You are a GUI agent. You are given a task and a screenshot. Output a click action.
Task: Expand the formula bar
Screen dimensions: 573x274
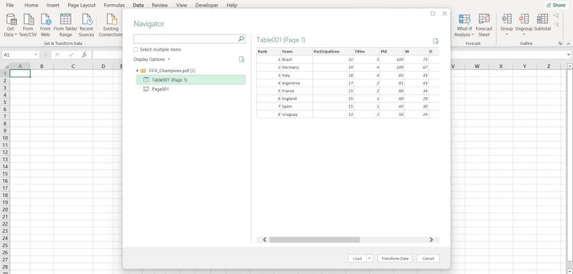pos(569,55)
